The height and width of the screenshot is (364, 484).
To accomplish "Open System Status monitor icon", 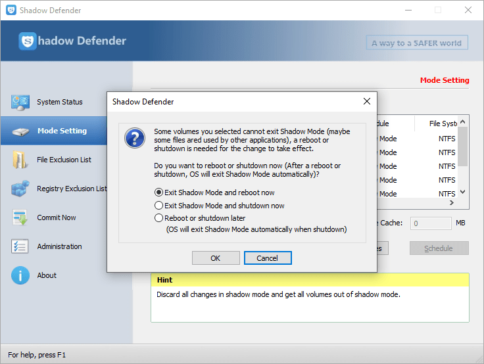I will tap(20, 102).
